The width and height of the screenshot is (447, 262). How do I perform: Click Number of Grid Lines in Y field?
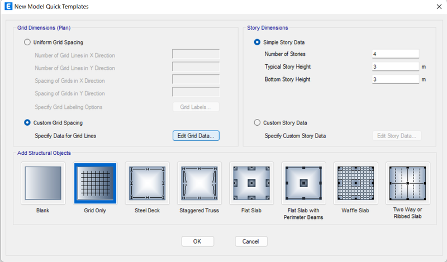[196, 66]
